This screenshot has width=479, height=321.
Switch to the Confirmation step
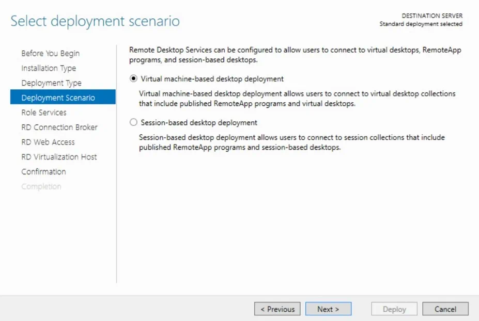click(43, 172)
